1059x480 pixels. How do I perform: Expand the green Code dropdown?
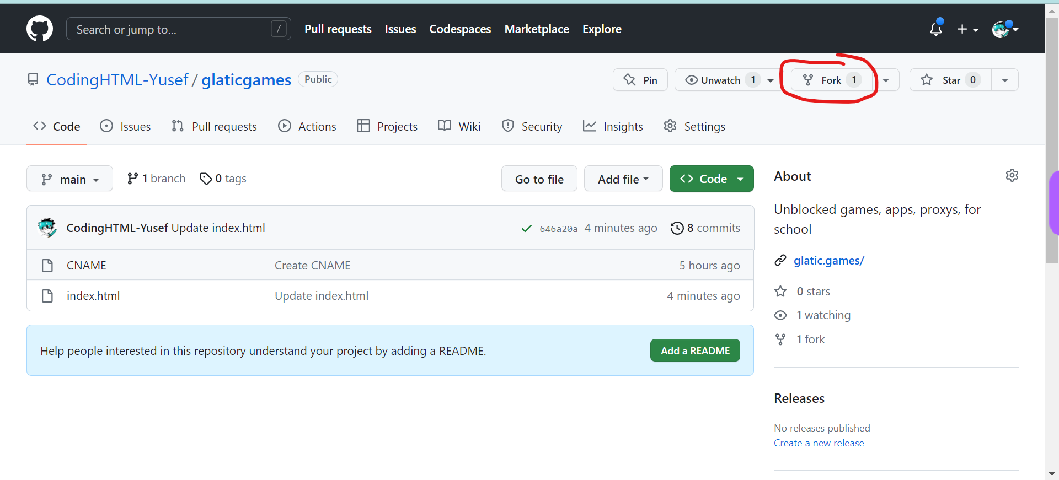pos(711,179)
